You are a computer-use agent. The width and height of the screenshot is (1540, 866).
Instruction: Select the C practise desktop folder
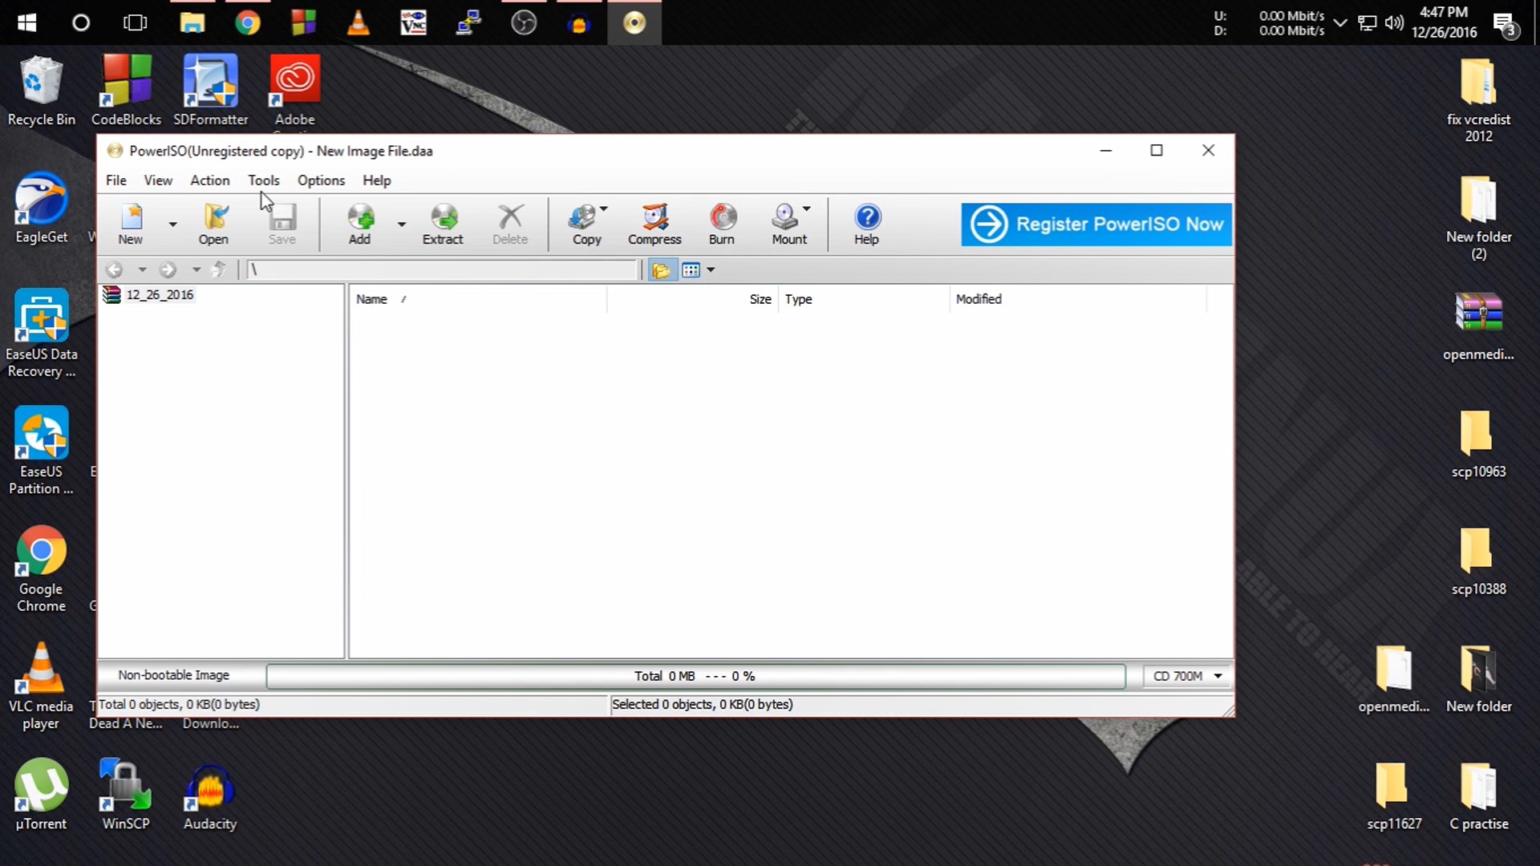click(x=1478, y=796)
